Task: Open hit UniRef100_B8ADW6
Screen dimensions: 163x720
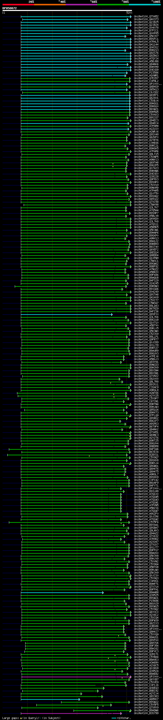Action: (x=146, y=710)
